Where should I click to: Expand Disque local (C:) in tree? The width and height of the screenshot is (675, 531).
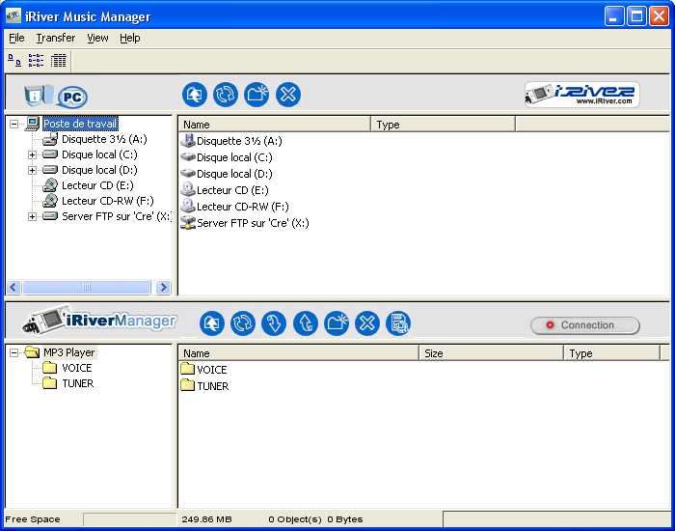(x=32, y=154)
